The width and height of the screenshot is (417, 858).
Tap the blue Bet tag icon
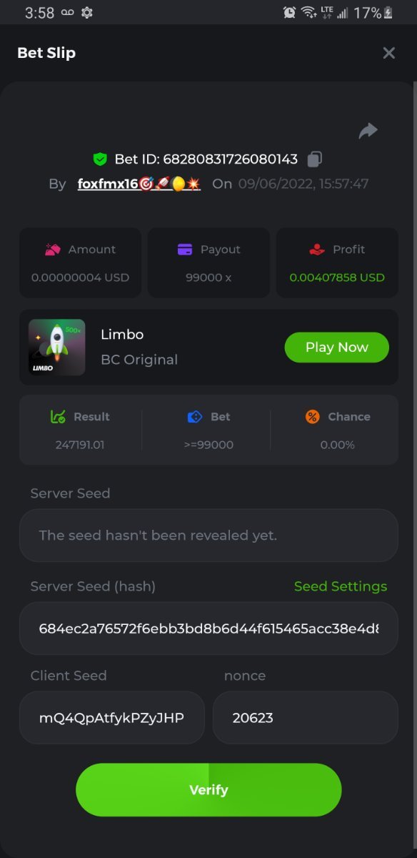click(195, 417)
